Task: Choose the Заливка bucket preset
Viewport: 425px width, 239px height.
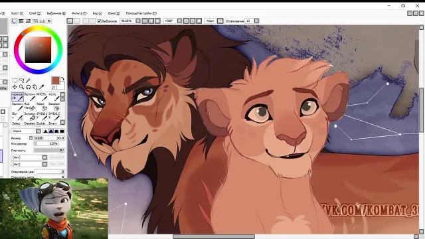Action: coord(30,116)
